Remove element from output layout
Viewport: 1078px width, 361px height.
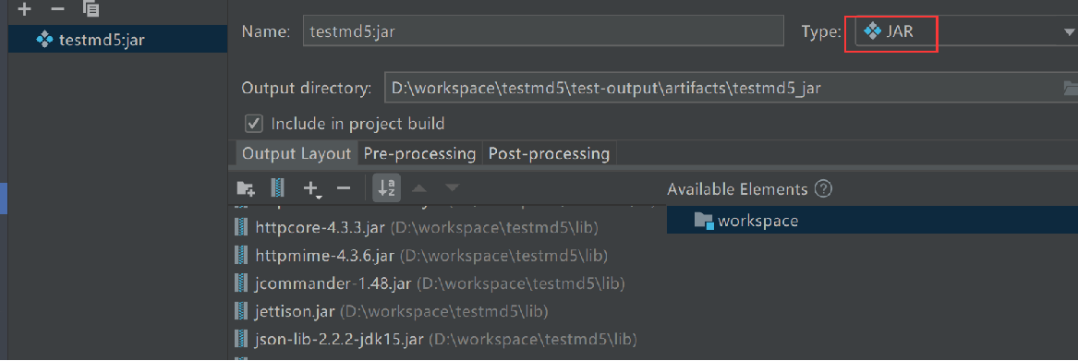[343, 187]
